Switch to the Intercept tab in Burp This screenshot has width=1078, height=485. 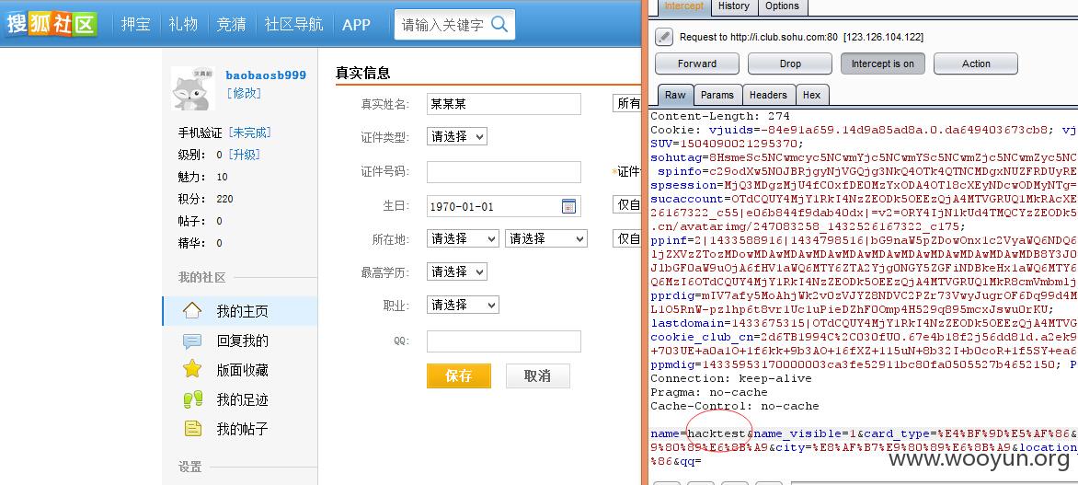click(683, 6)
